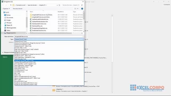Click the Nouveau dossier button
The height and width of the screenshot is (96, 171).
[18, 9]
